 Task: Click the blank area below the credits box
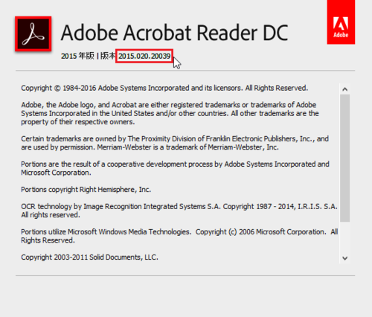[185, 296]
